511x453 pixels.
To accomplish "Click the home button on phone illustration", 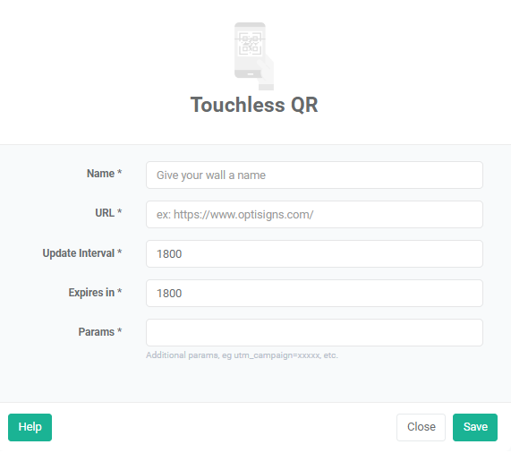I will 250,74.
